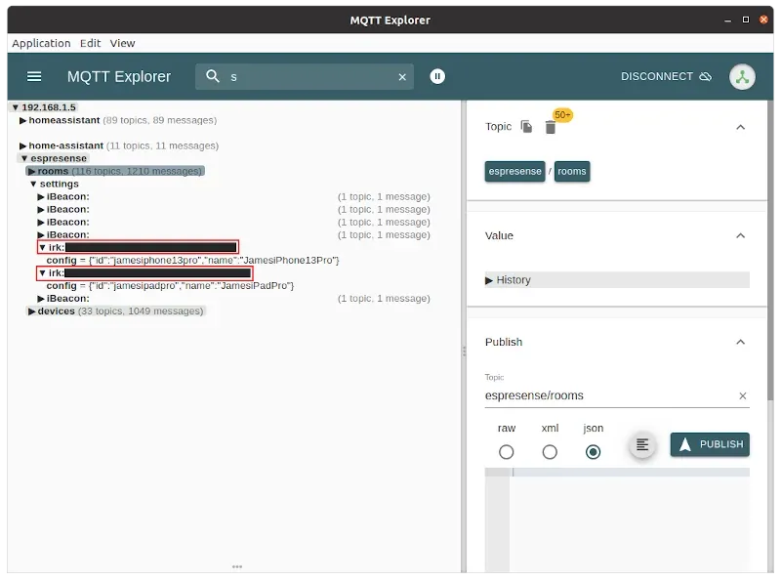Screen dimensions: 781x580
Task: Select json payload format
Action: [593, 452]
